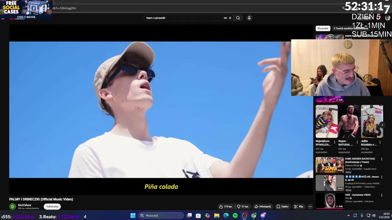Open the on-screen keyboard icon in search box

tap(225, 18)
